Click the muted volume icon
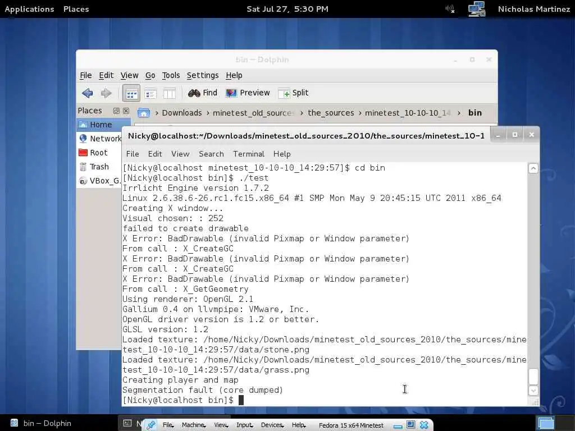Screen dimensions: 575x431 tap(450, 9)
